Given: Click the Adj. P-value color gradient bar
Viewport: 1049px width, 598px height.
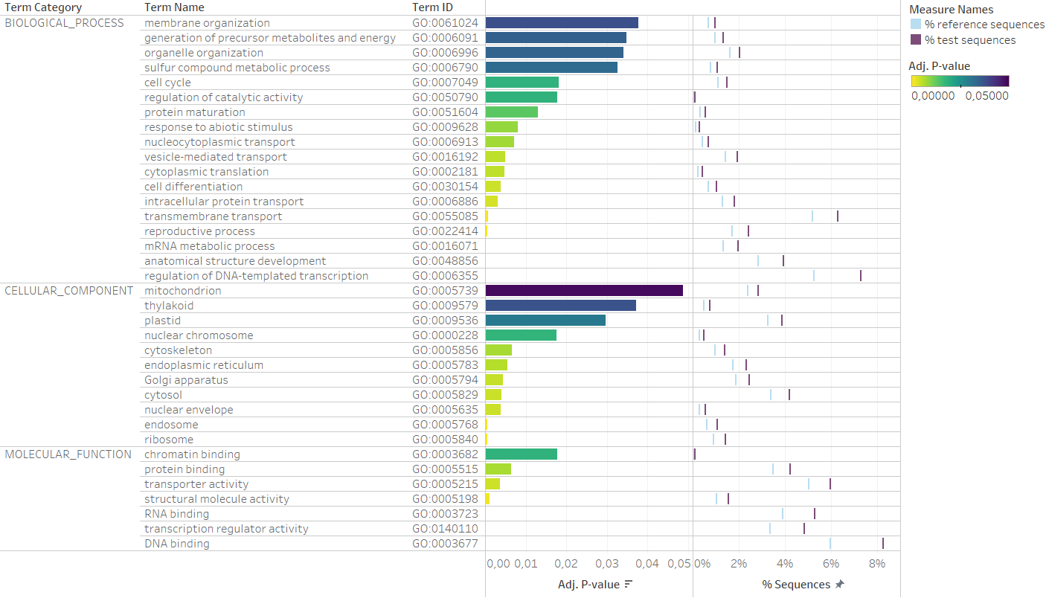Looking at the screenshot, I should [x=959, y=81].
